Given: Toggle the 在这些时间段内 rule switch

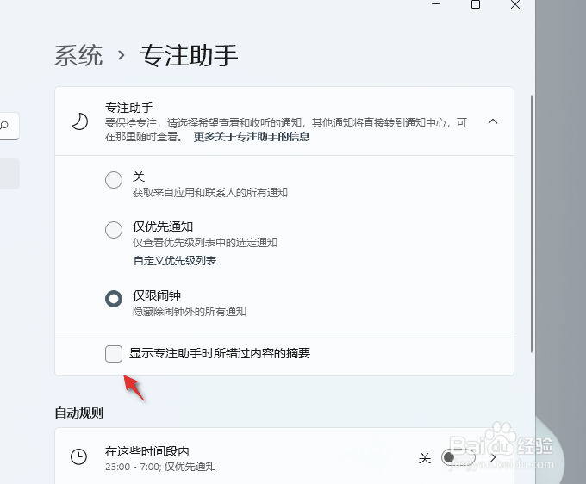Looking at the screenshot, I should pos(457,457).
